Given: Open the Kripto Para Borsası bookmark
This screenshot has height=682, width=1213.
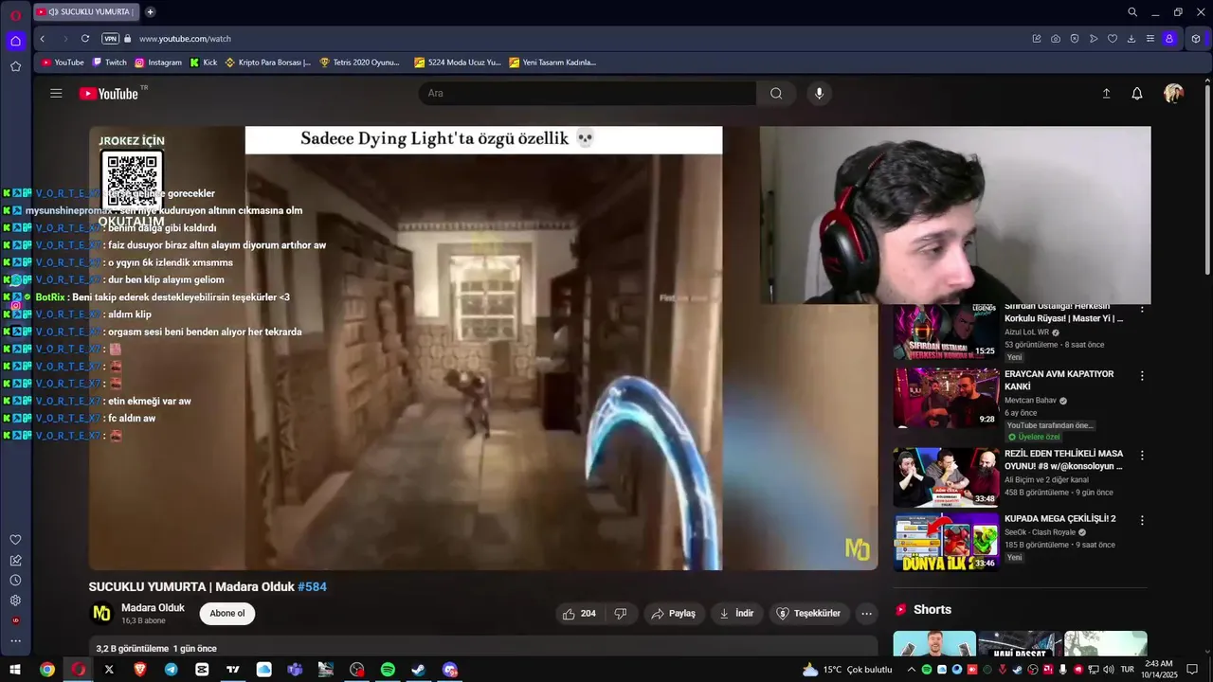Looking at the screenshot, I should point(268,63).
